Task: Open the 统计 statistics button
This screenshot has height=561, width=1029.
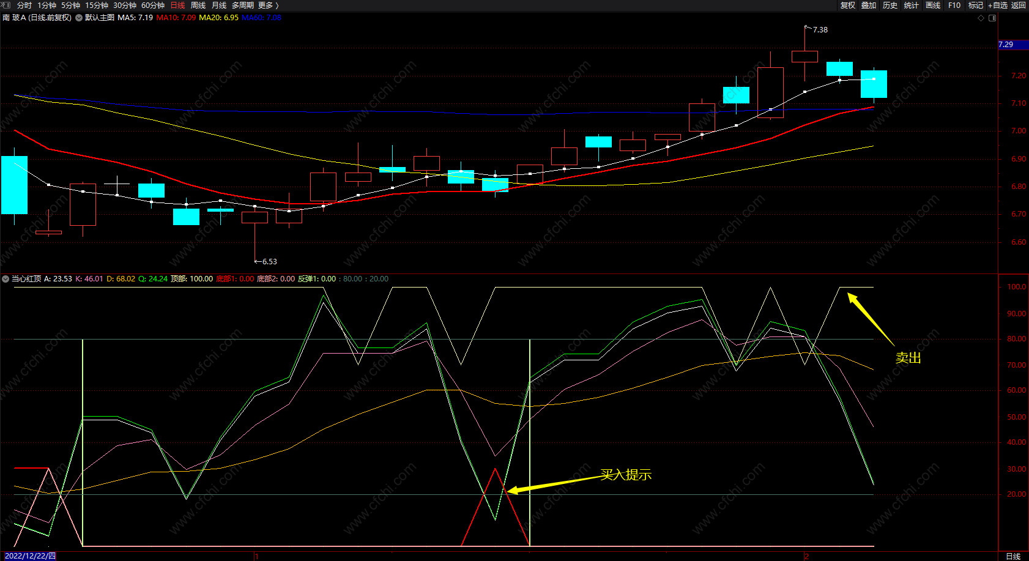Action: [x=912, y=5]
